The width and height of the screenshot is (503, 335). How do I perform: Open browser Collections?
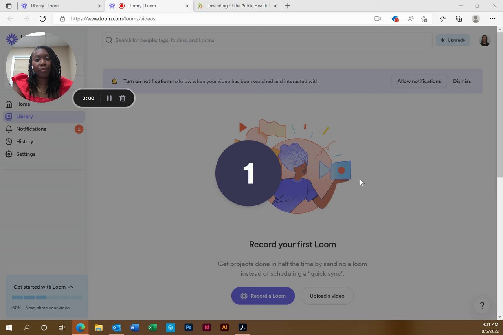point(459,18)
